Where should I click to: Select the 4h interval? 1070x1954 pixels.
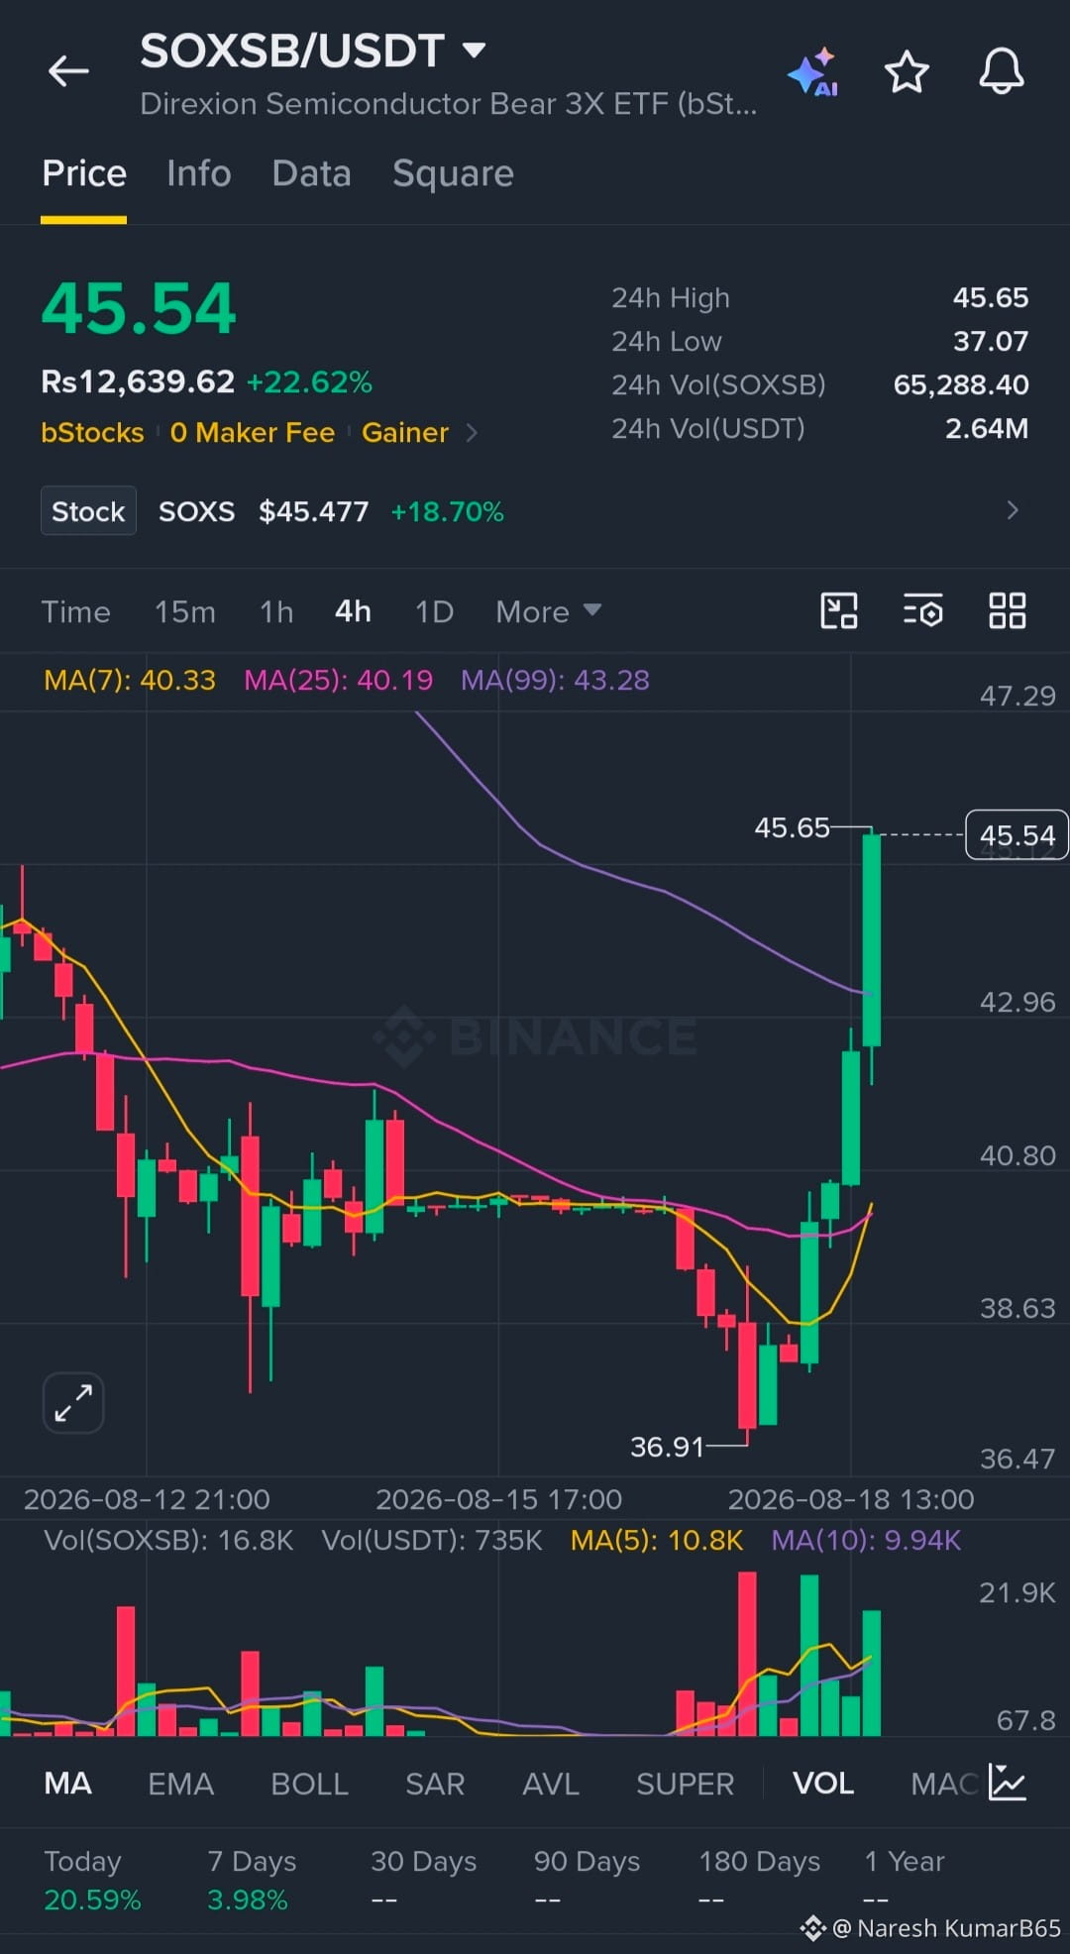(x=353, y=611)
